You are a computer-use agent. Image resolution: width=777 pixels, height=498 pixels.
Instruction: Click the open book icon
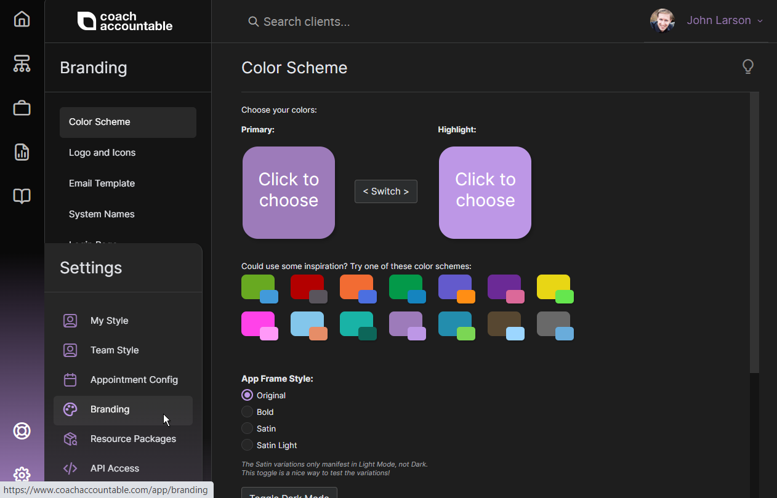[22, 196]
